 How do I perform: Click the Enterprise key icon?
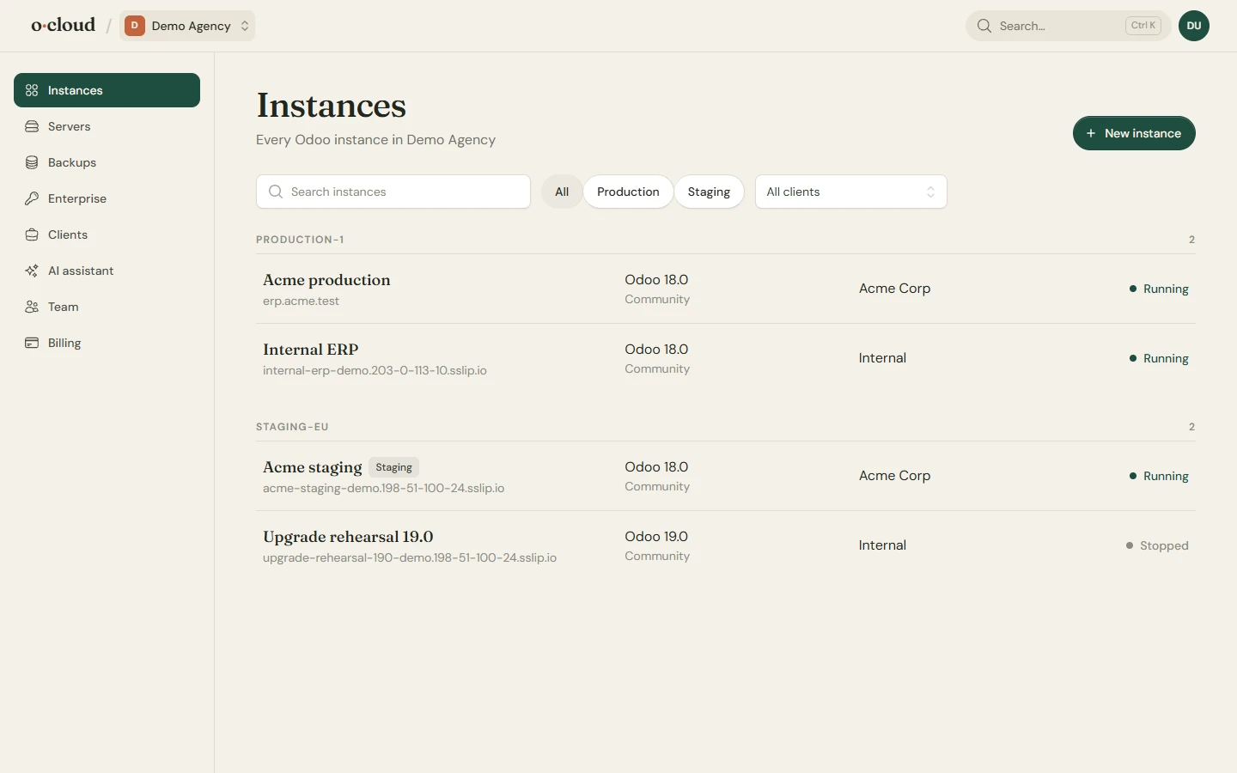coord(32,198)
